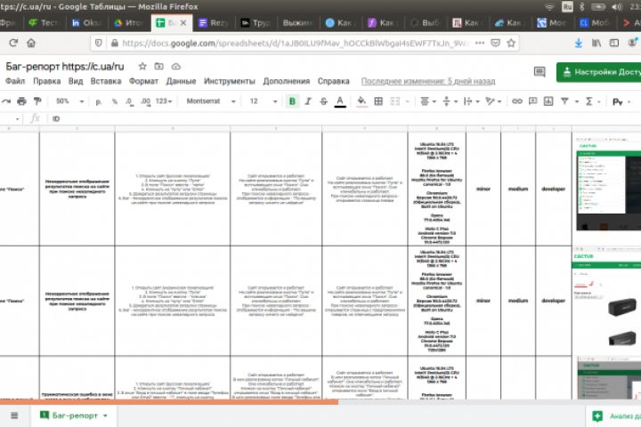Open the Вид menu
The image size is (641, 427).
coord(76,81)
